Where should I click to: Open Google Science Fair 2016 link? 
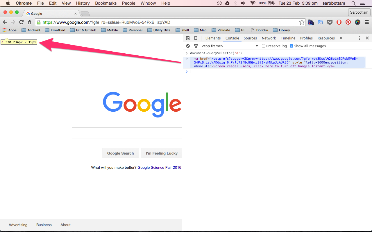coord(159,167)
